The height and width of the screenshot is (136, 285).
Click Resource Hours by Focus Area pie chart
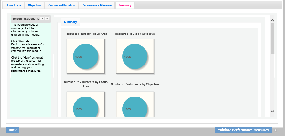86,56
